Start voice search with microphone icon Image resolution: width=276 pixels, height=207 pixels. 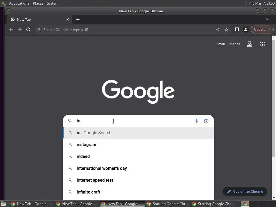click(196, 121)
